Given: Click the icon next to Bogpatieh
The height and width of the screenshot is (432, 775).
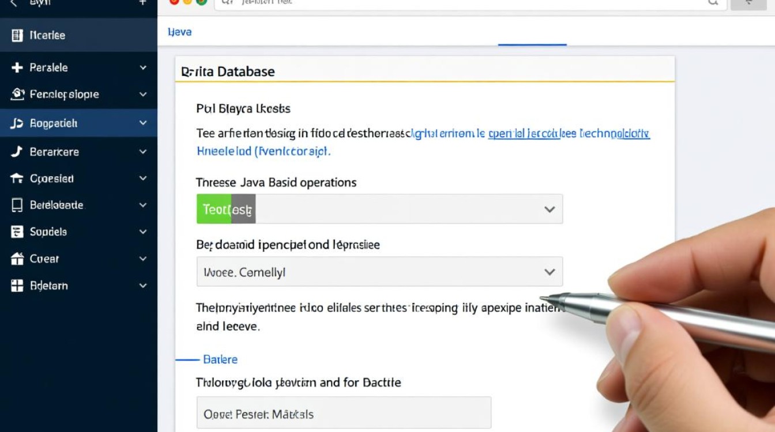Looking at the screenshot, I should pos(17,123).
